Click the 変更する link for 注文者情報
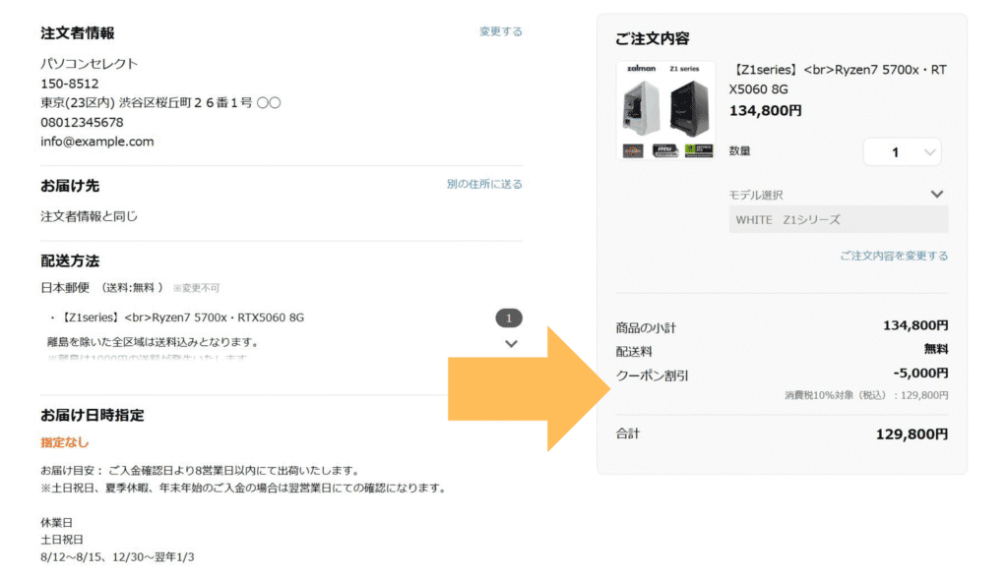This screenshot has width=1008, height=576. click(500, 31)
